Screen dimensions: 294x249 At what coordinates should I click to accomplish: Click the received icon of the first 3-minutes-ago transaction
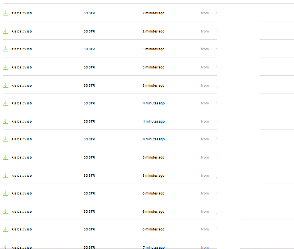pyautogui.click(x=5, y=49)
